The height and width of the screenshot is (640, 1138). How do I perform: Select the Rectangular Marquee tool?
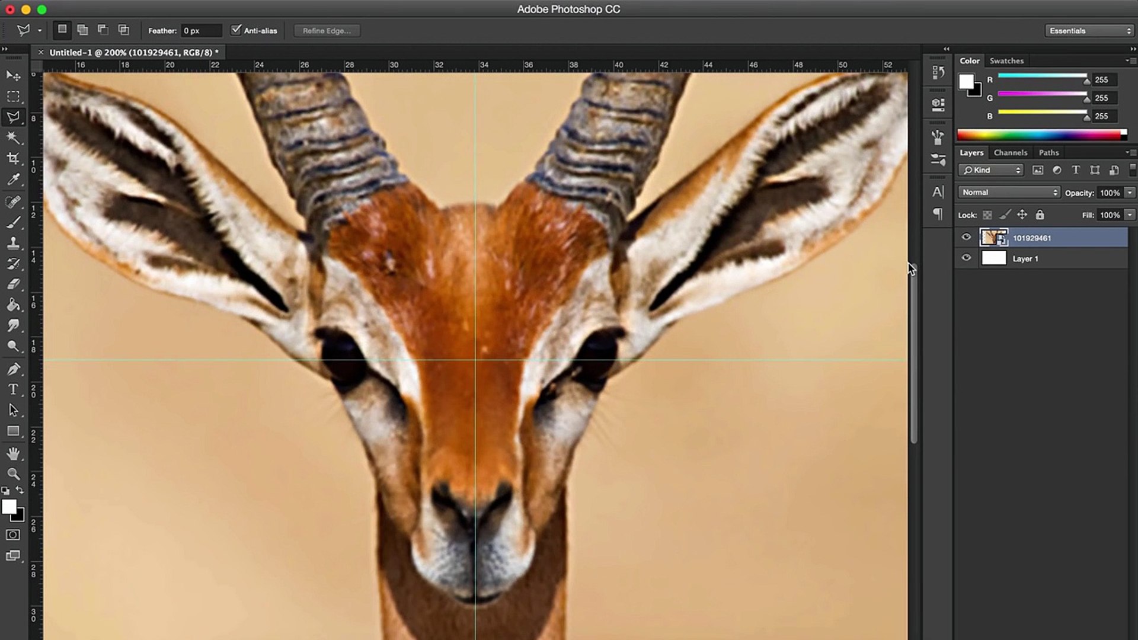pos(13,97)
